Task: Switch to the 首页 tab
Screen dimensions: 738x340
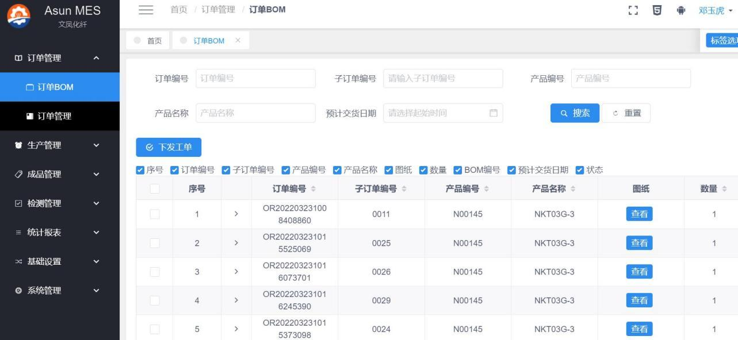Action: coord(148,40)
